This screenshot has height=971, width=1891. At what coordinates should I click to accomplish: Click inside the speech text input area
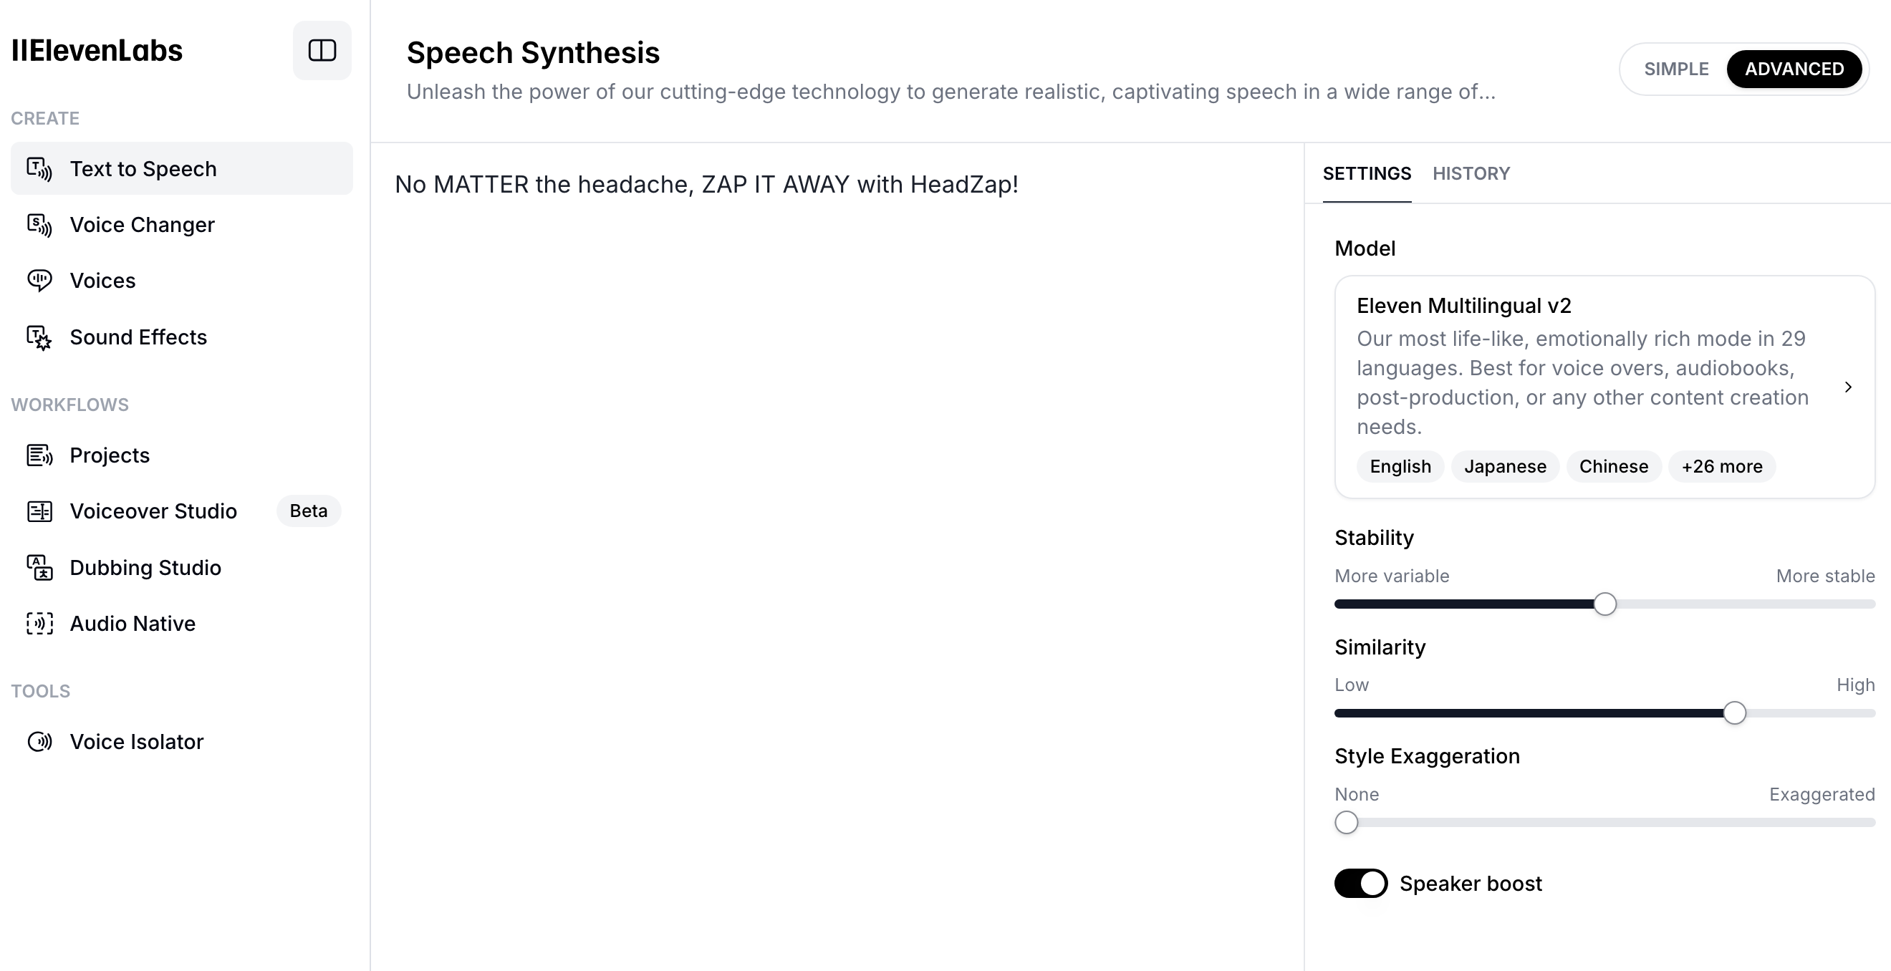pyautogui.click(x=837, y=513)
